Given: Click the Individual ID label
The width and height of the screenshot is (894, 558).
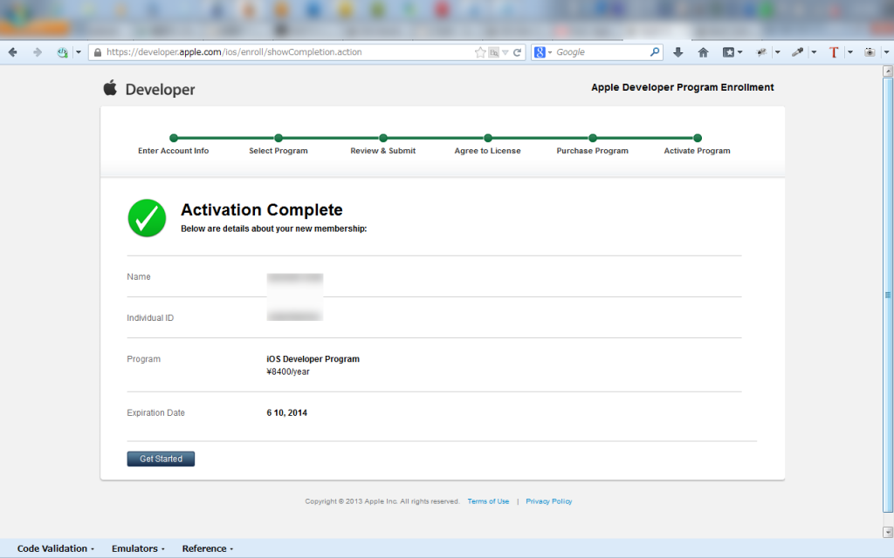Looking at the screenshot, I should [x=150, y=317].
